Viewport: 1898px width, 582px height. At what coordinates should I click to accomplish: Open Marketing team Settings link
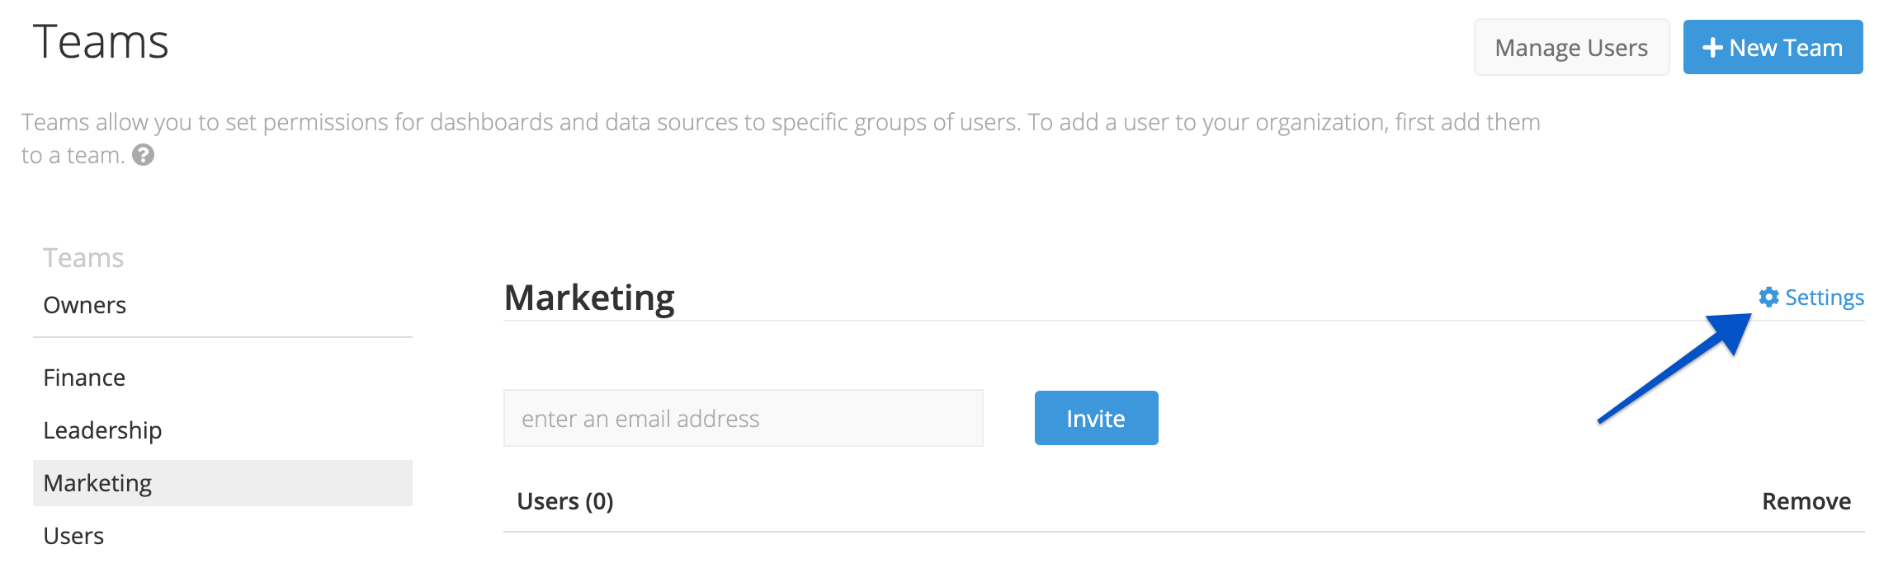pos(1811,297)
